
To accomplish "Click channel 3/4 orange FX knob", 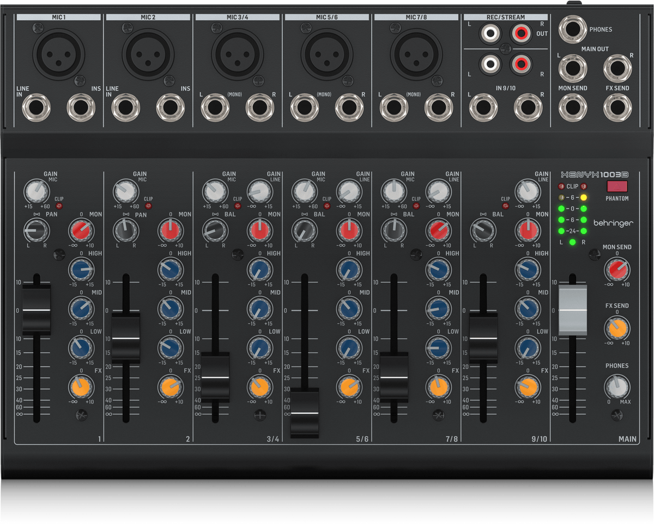I will pos(259,387).
